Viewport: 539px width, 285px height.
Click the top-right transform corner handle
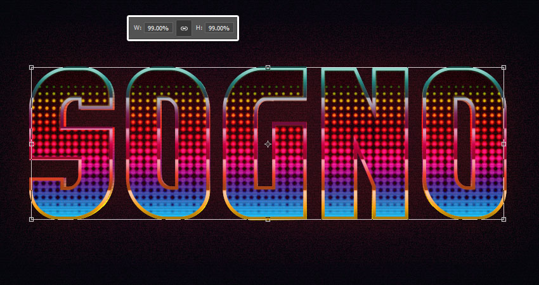[503, 68]
